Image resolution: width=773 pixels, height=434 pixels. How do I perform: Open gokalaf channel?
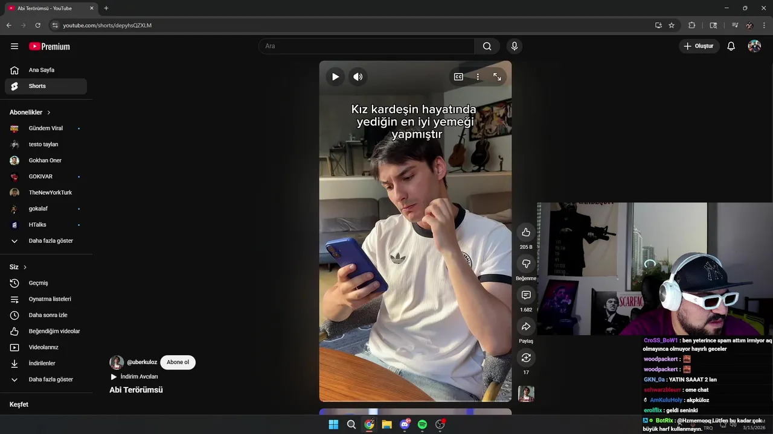(46, 209)
